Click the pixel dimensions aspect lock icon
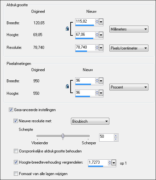 tap(67, 86)
